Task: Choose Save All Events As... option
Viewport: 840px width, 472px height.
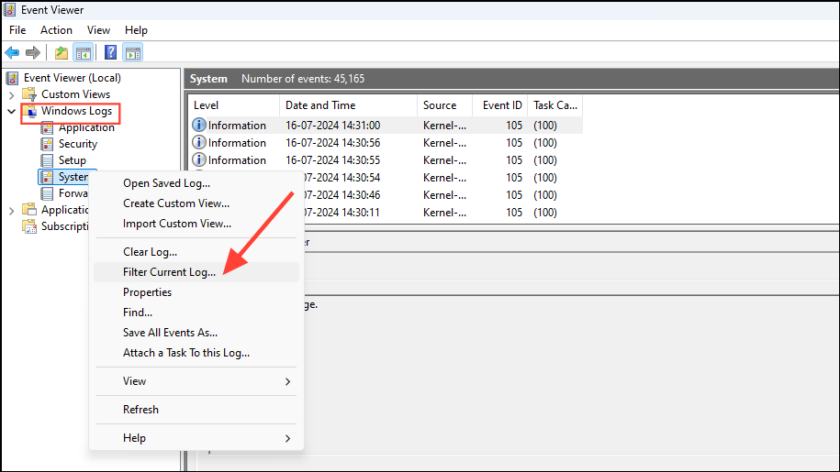Action: coord(196,333)
